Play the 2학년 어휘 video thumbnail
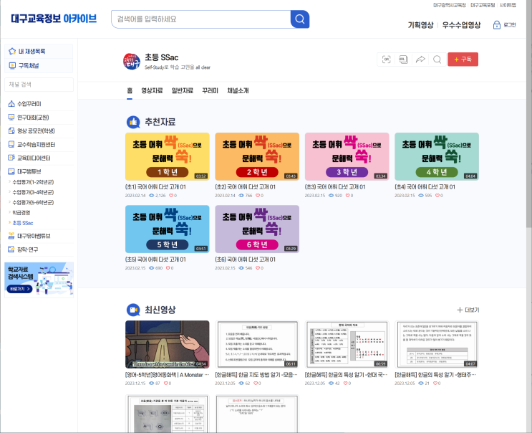This screenshot has height=433, width=532. (257, 156)
